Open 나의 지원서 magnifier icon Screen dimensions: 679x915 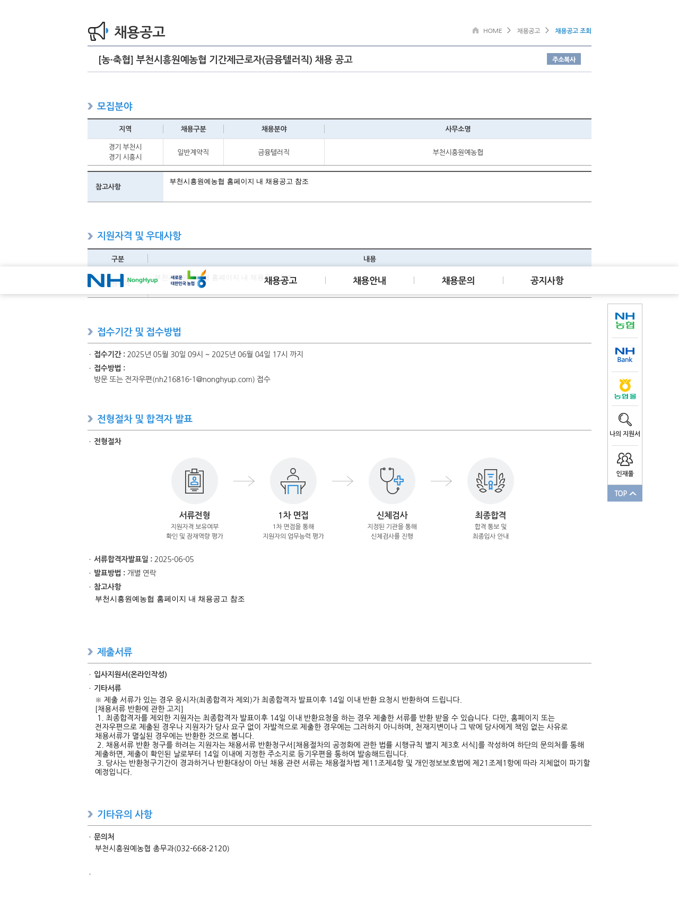[x=625, y=419]
